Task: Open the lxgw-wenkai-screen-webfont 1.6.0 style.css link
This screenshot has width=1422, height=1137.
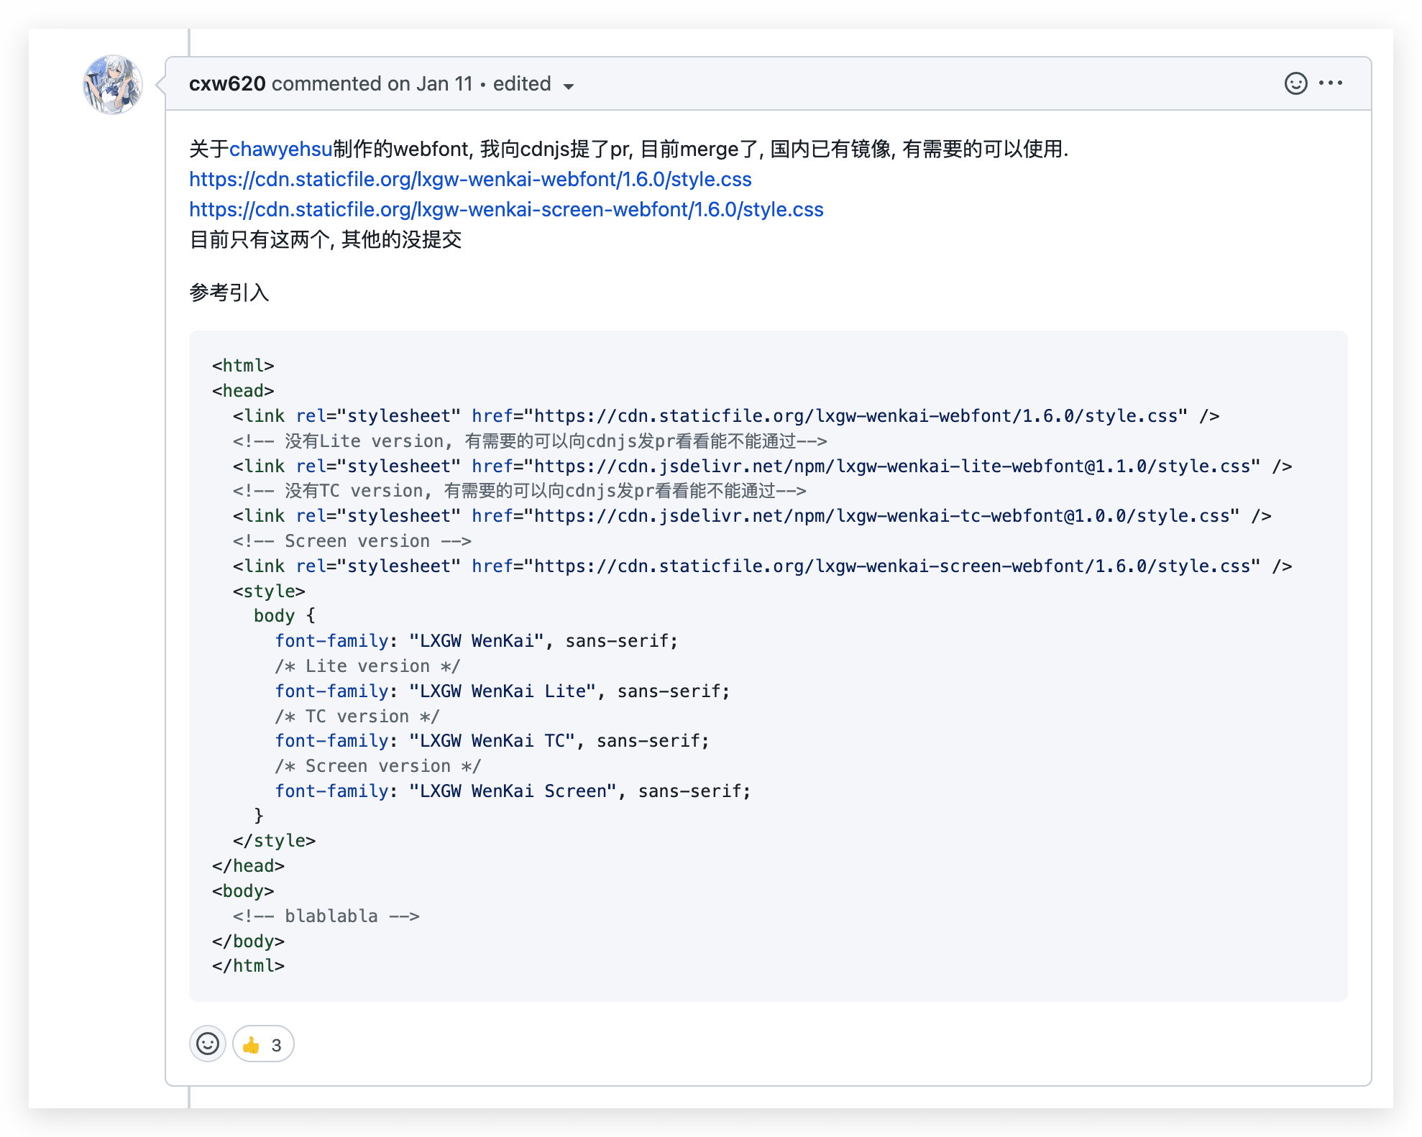Action: click(506, 209)
